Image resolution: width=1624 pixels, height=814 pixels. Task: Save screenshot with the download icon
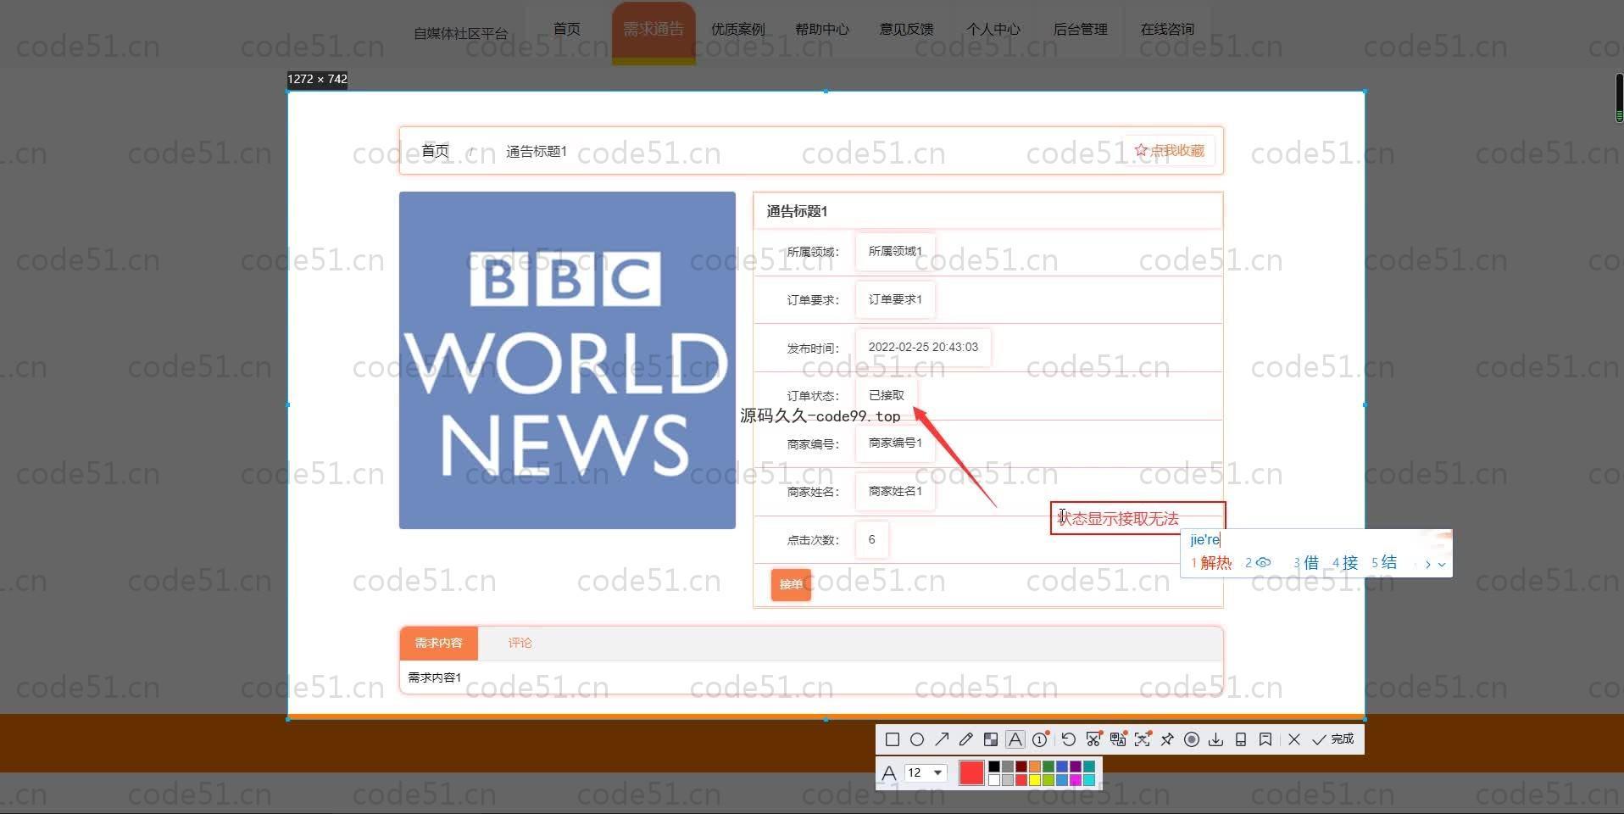pyautogui.click(x=1216, y=739)
